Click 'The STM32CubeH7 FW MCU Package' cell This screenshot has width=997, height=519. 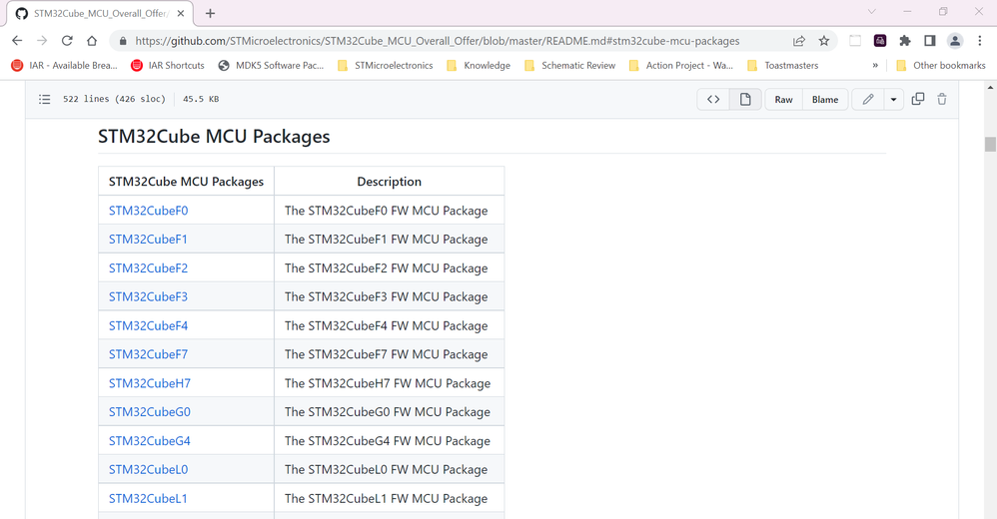pos(388,383)
